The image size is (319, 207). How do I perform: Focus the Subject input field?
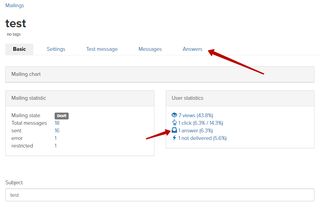coord(160,195)
